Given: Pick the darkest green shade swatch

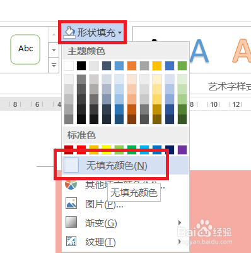Looking at the screenshot, I should pos(182,119).
